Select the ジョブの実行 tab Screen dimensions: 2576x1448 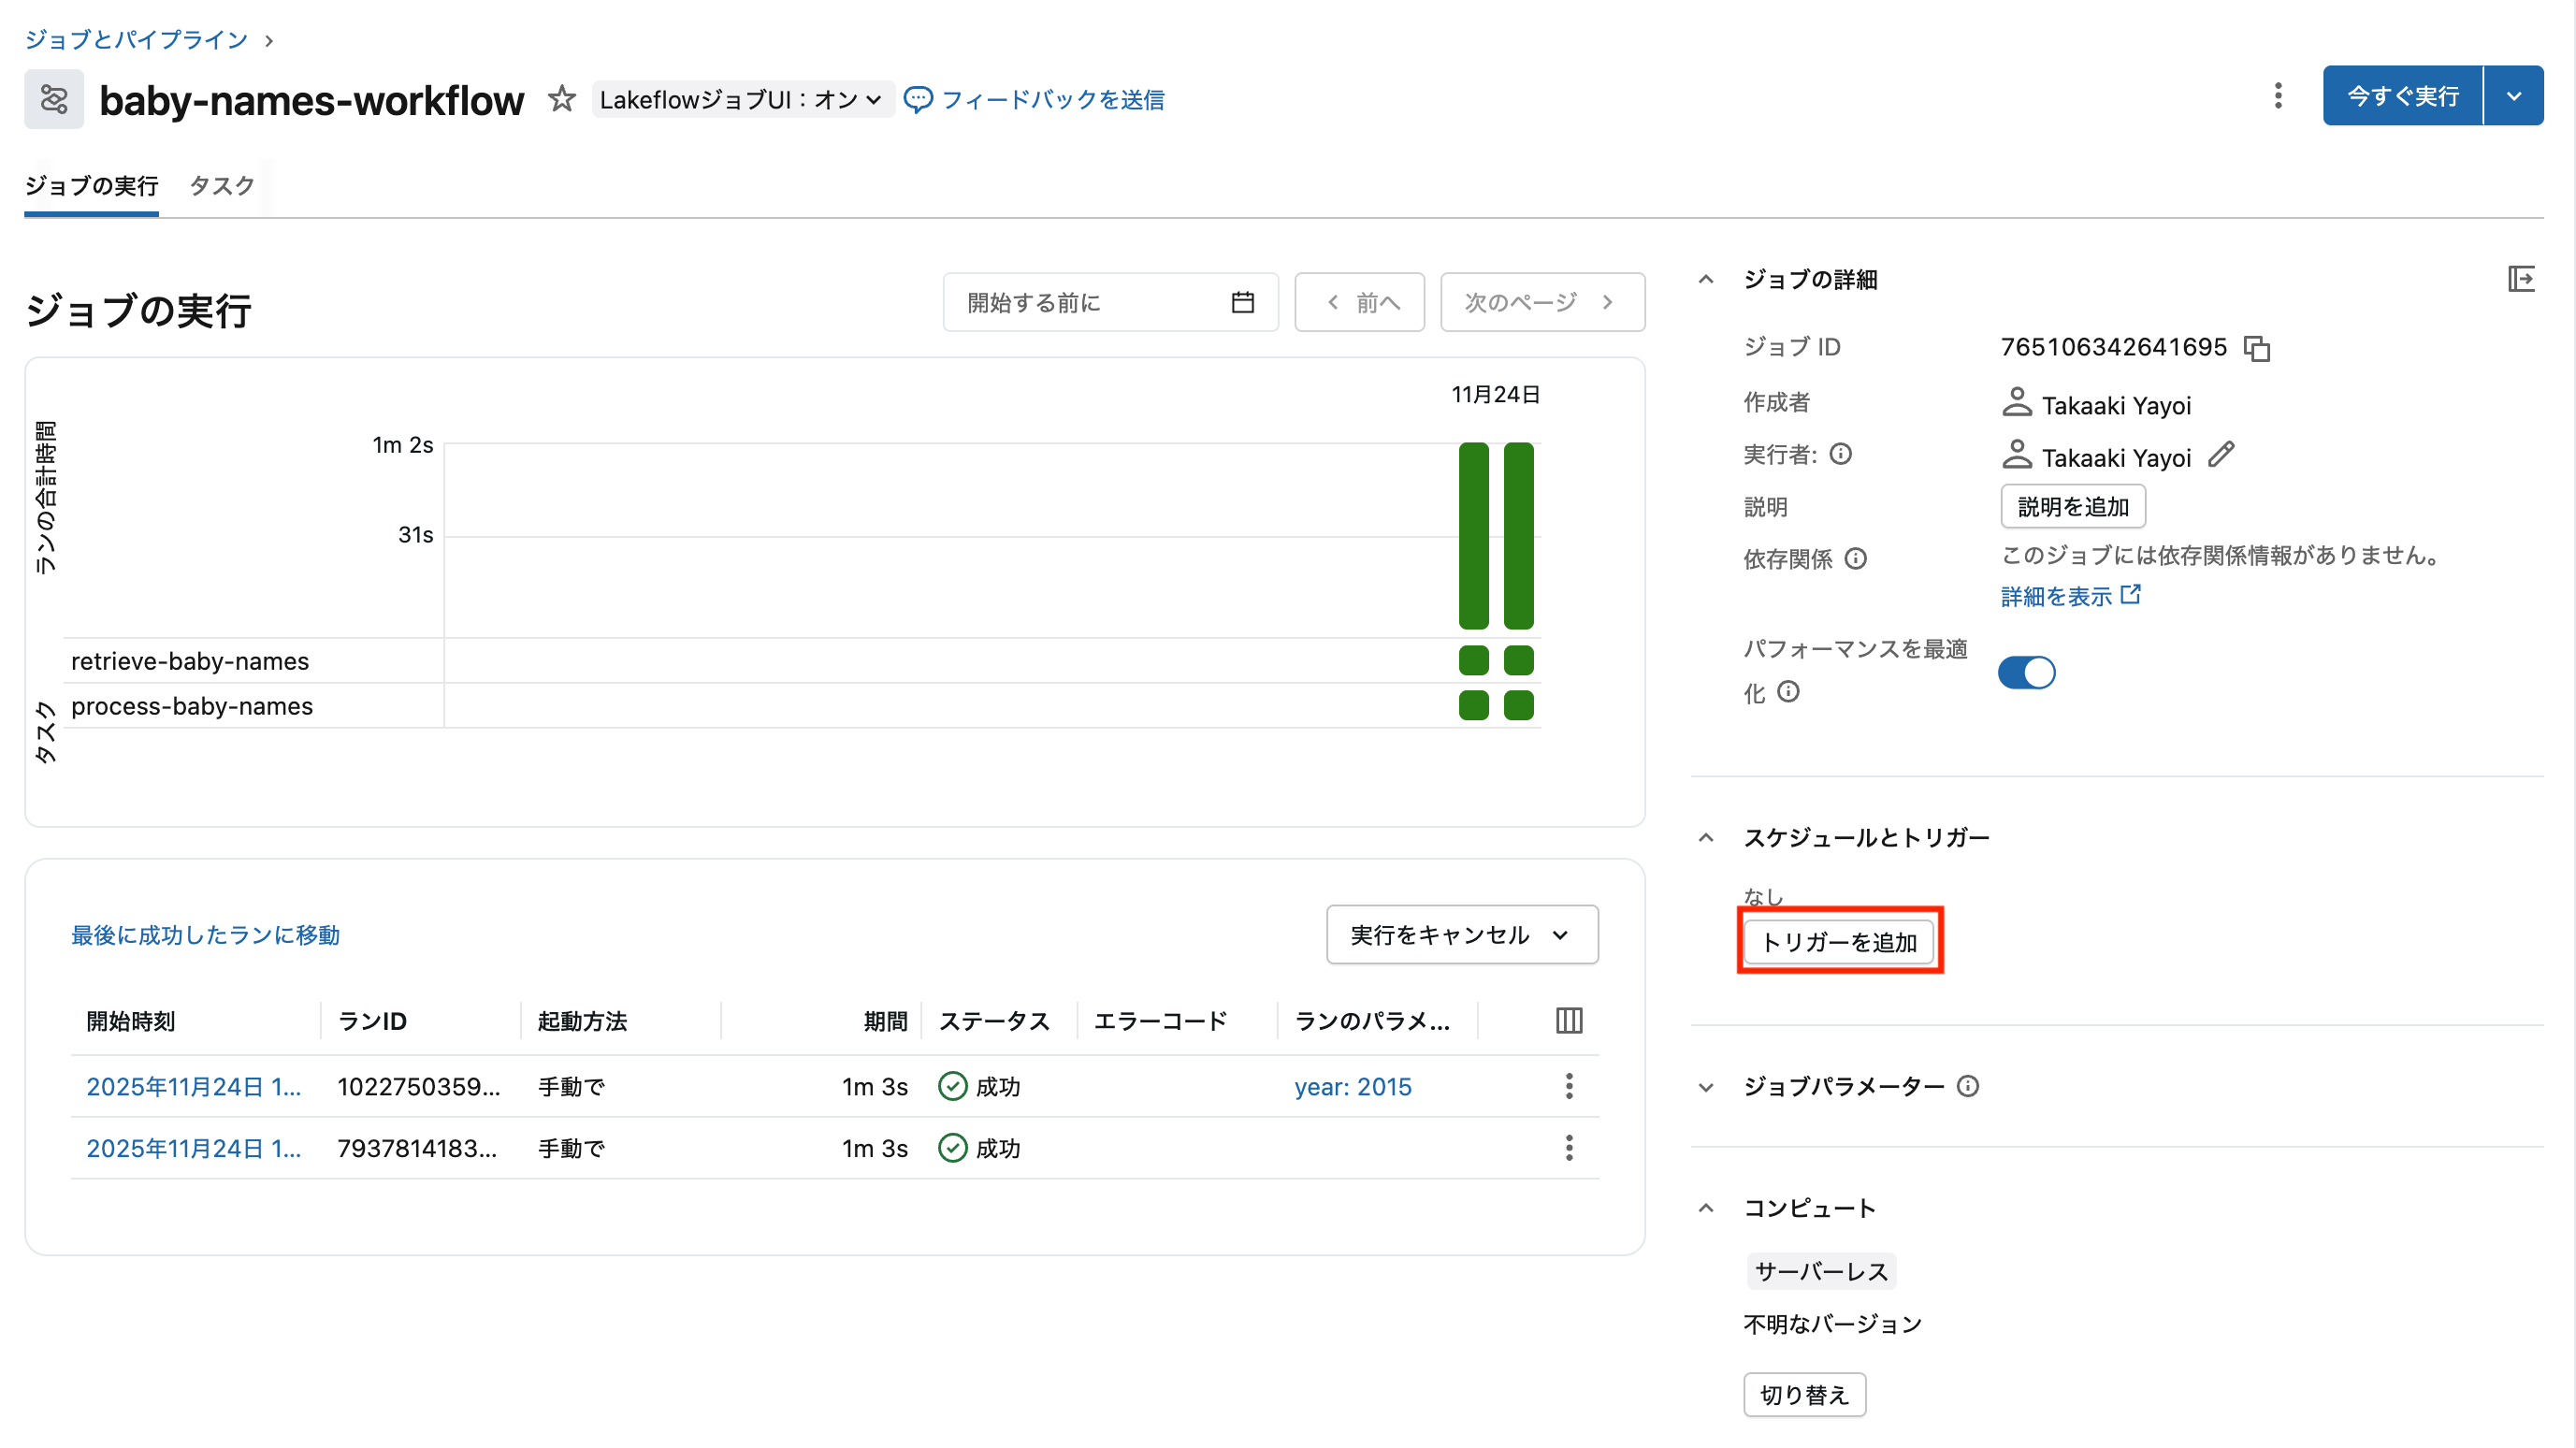90,186
